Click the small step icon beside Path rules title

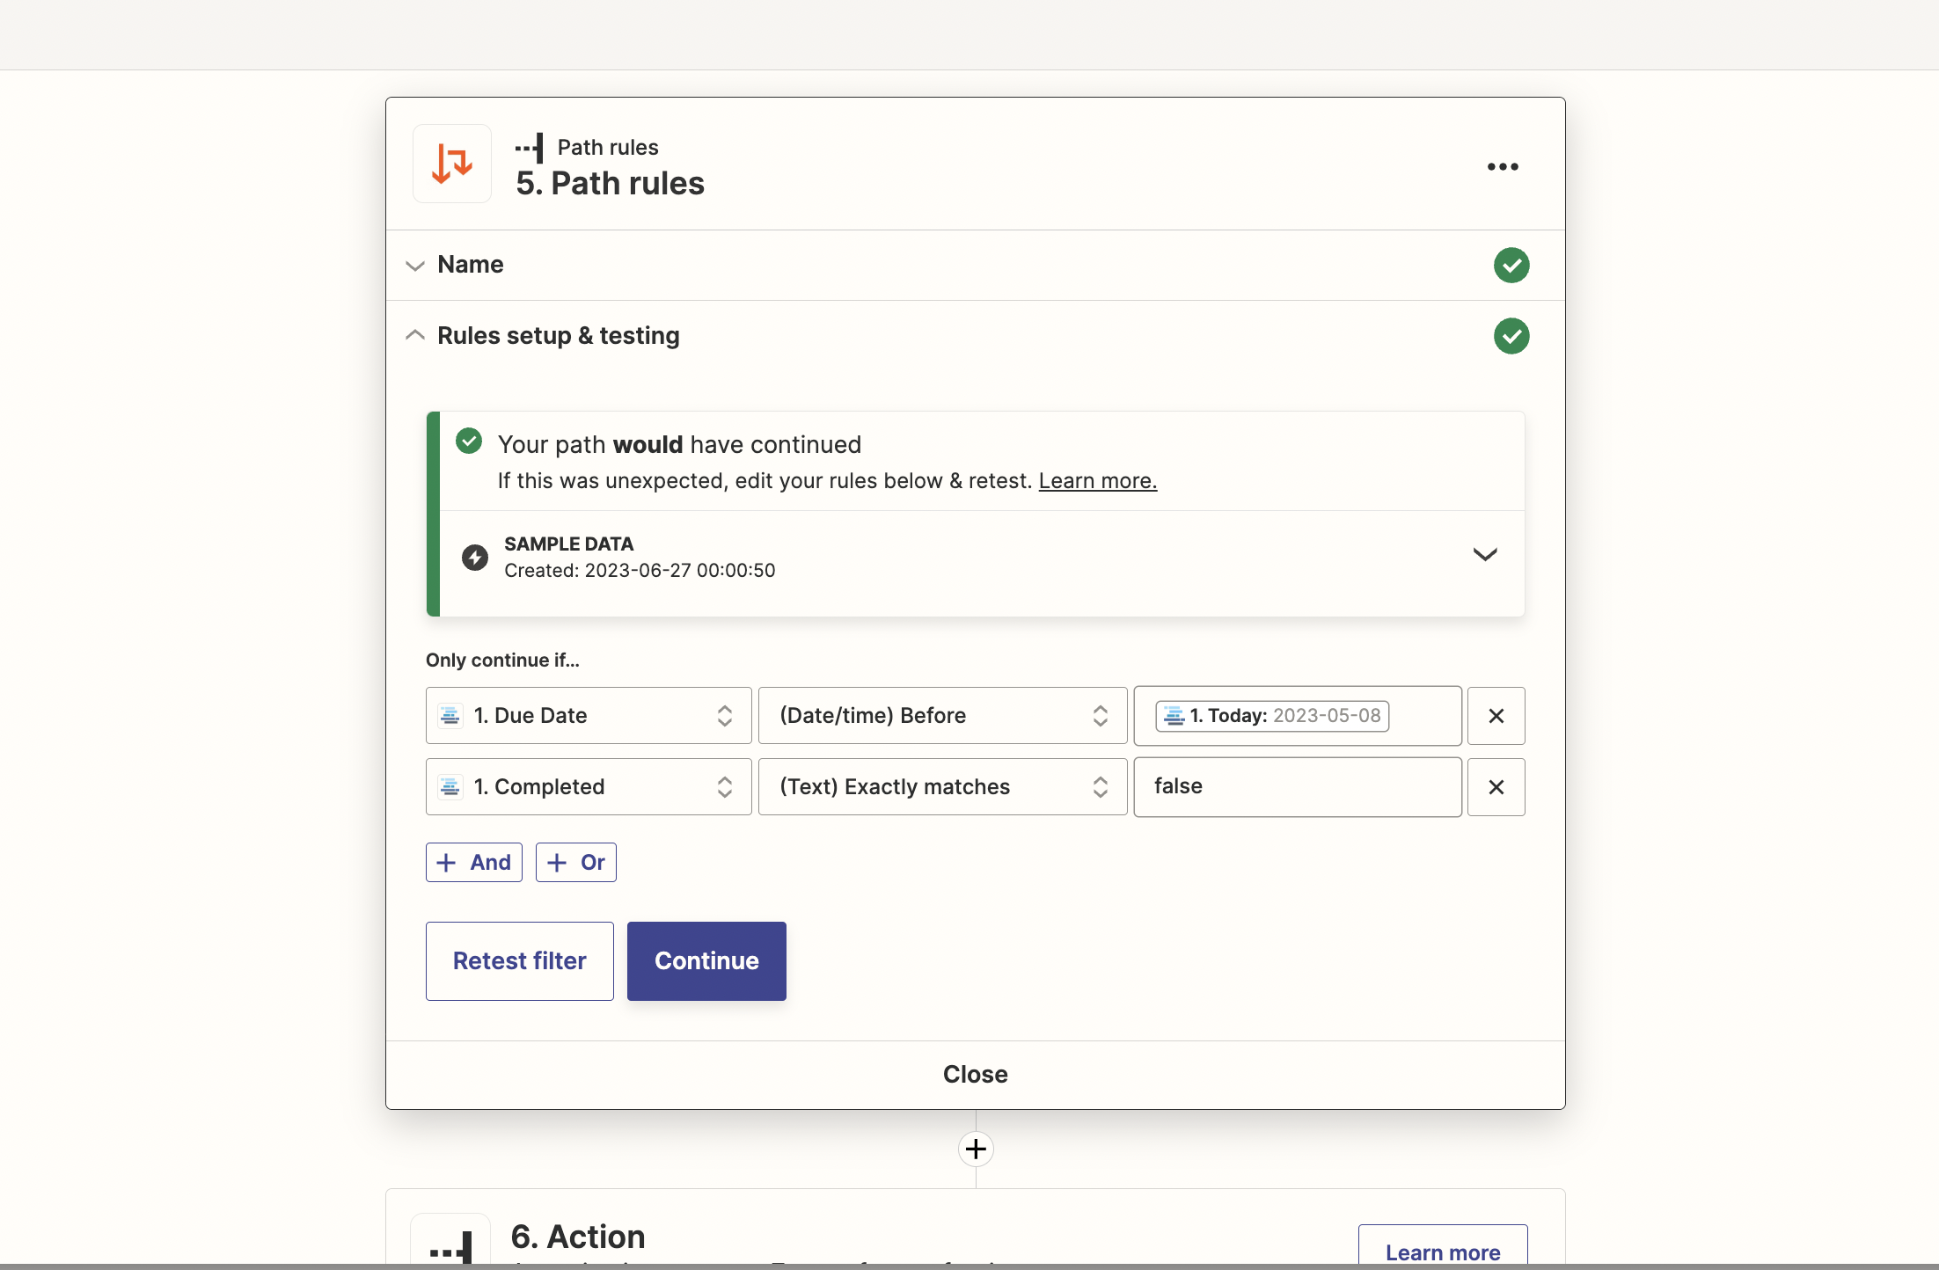click(x=529, y=147)
